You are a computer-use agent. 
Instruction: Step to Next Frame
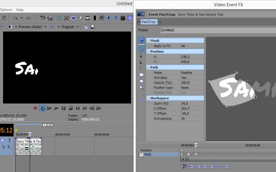click(x=99, y=108)
